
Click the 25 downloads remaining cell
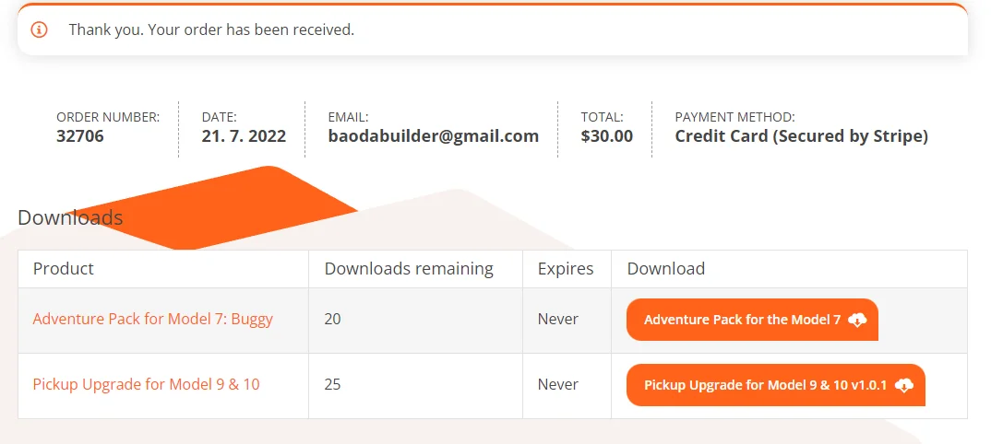333,384
